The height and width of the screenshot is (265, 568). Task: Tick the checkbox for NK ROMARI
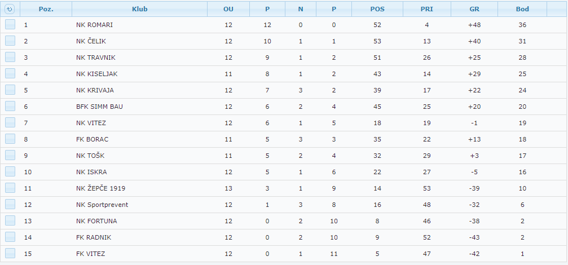(10, 25)
